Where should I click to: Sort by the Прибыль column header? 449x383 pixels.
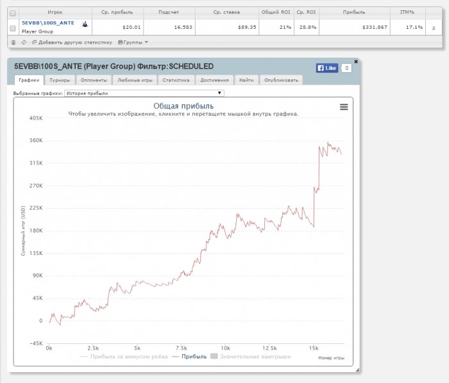[x=353, y=12]
